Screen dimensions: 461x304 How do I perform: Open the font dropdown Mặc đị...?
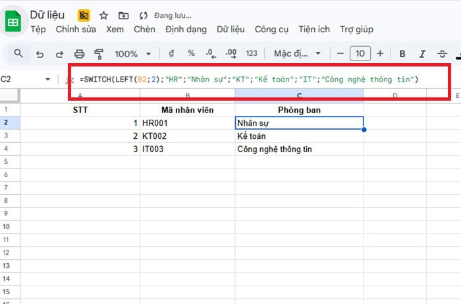tap(298, 54)
